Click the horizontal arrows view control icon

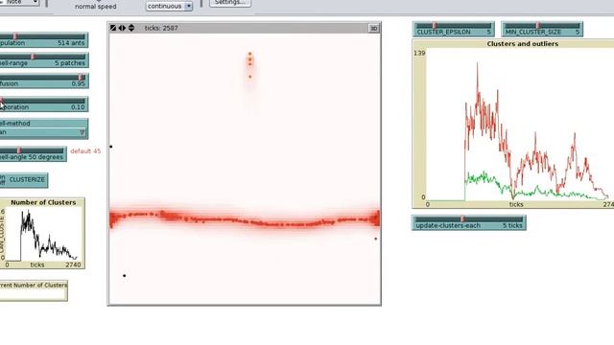click(x=122, y=28)
